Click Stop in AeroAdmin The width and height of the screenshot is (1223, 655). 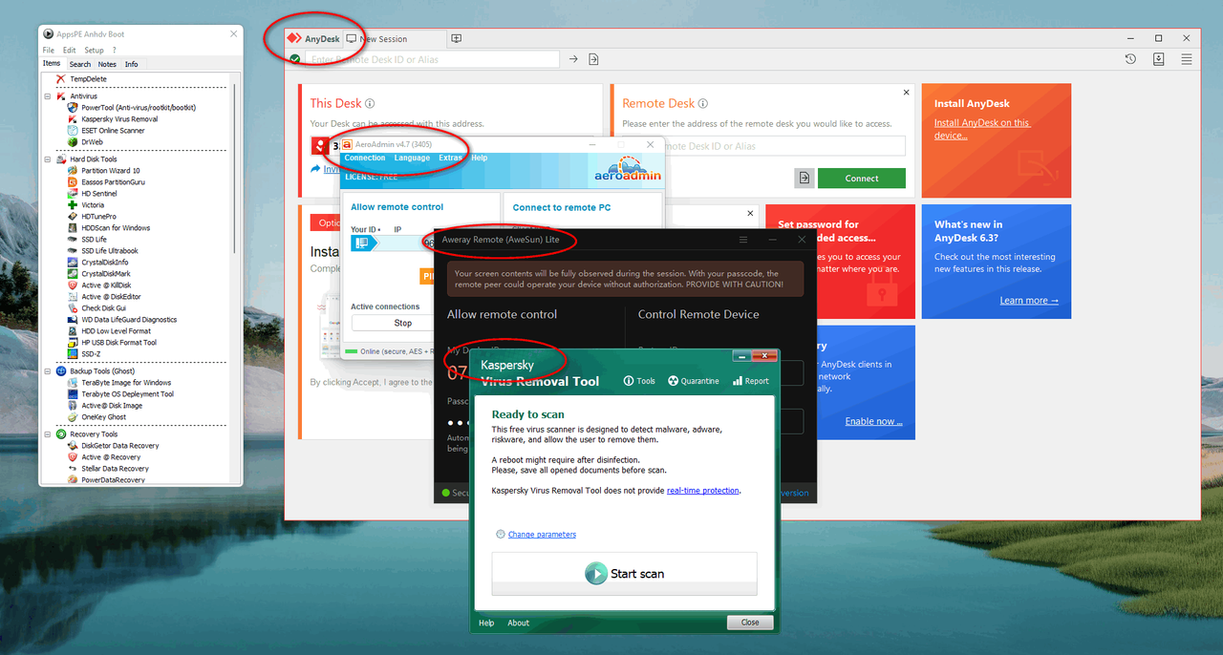click(x=403, y=323)
